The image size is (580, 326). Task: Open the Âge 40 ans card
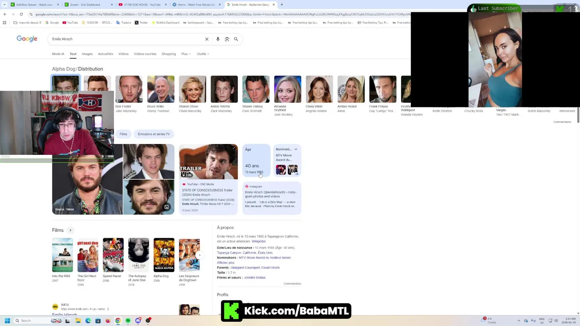(256, 160)
